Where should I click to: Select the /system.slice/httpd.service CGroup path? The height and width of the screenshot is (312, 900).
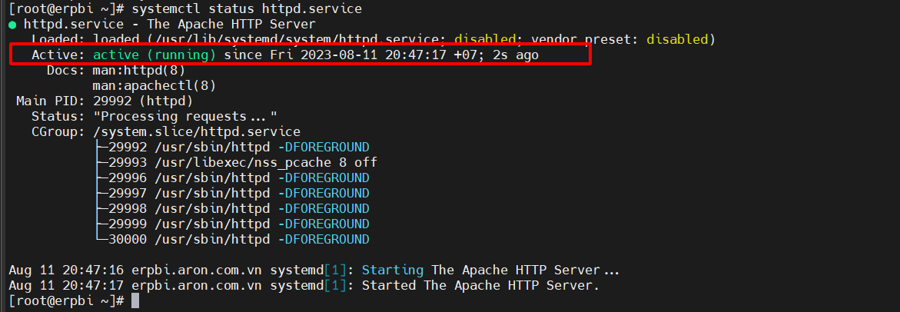click(196, 131)
